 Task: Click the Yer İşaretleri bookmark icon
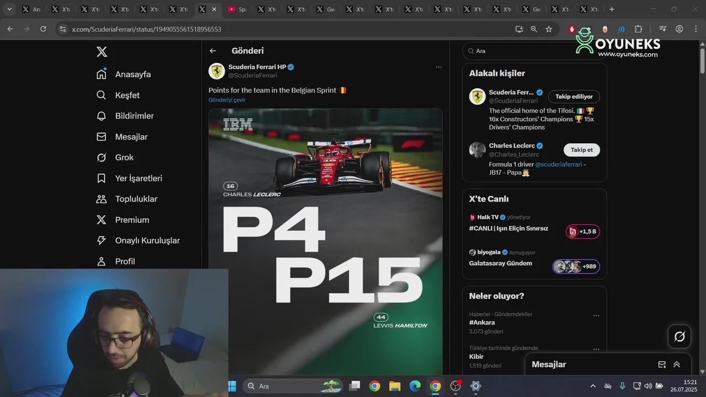(x=101, y=178)
